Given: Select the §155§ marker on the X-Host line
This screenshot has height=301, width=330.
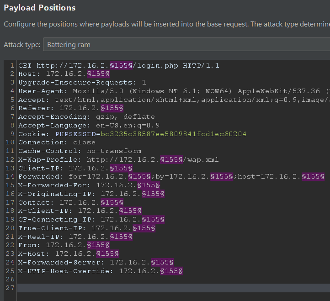Looking at the screenshot, I should [107, 253].
